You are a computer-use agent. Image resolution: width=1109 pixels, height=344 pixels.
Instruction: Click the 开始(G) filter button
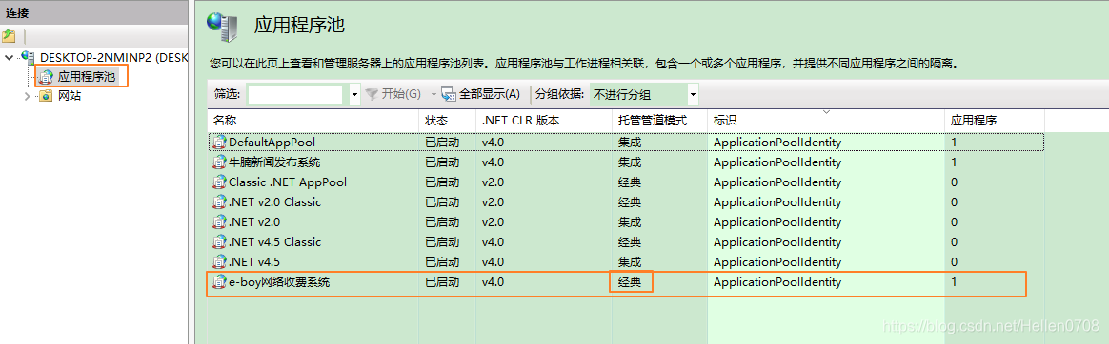pyautogui.click(x=393, y=94)
